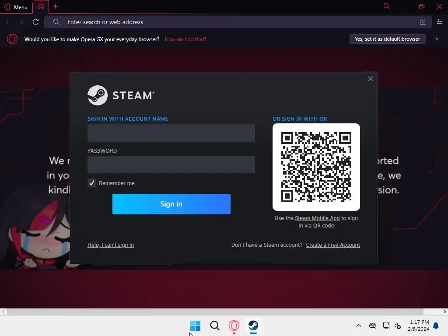The width and height of the screenshot is (448, 336).
Task: Select the GX Corner game controller tab
Action: click(x=41, y=7)
